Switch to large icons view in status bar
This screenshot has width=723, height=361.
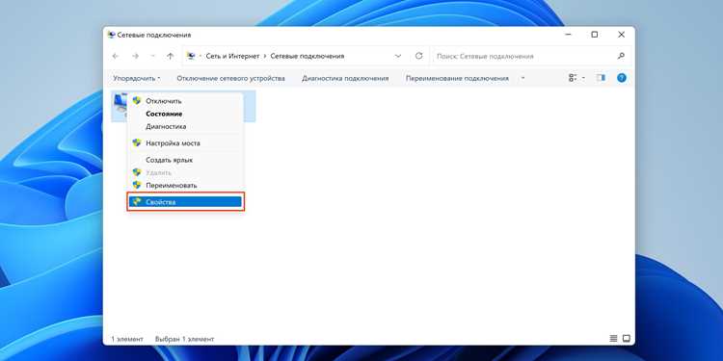click(x=627, y=339)
